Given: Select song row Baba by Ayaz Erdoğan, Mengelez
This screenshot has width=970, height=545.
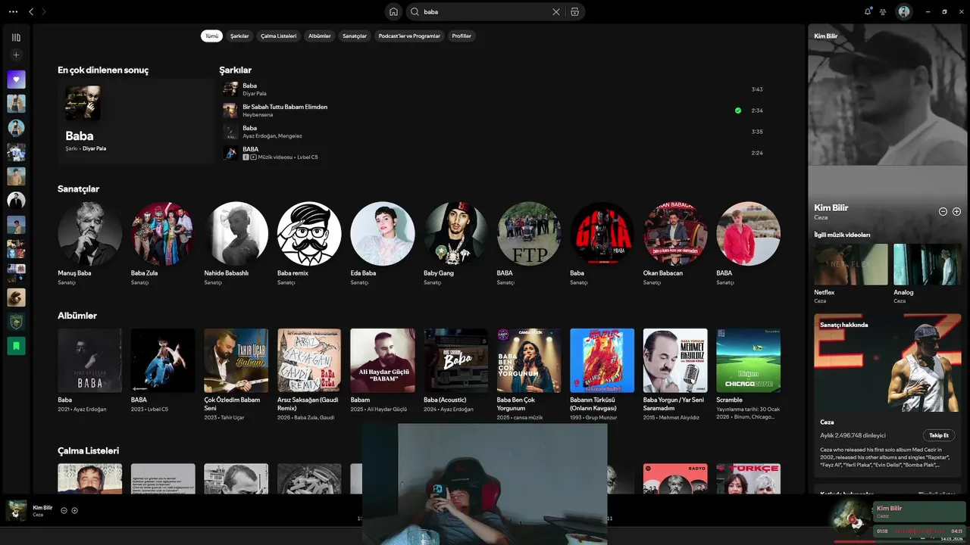Looking at the screenshot, I should [493, 132].
